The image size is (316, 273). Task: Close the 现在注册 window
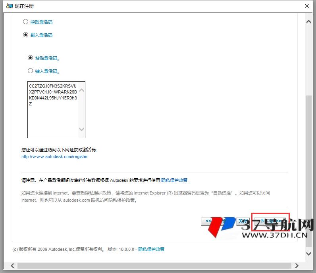tap(307, 6)
